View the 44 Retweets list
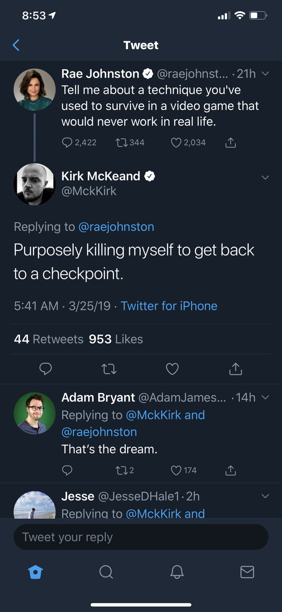This screenshot has height=612, width=282. tap(48, 339)
